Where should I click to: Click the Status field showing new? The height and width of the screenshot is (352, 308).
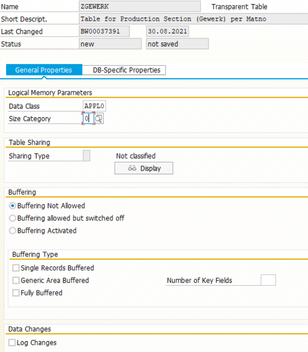[110, 44]
